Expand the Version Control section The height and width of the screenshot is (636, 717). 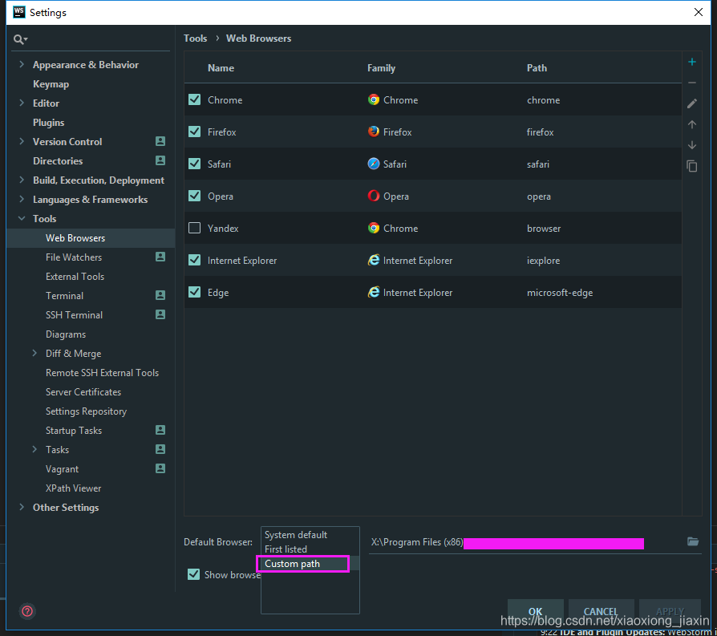[x=22, y=141]
